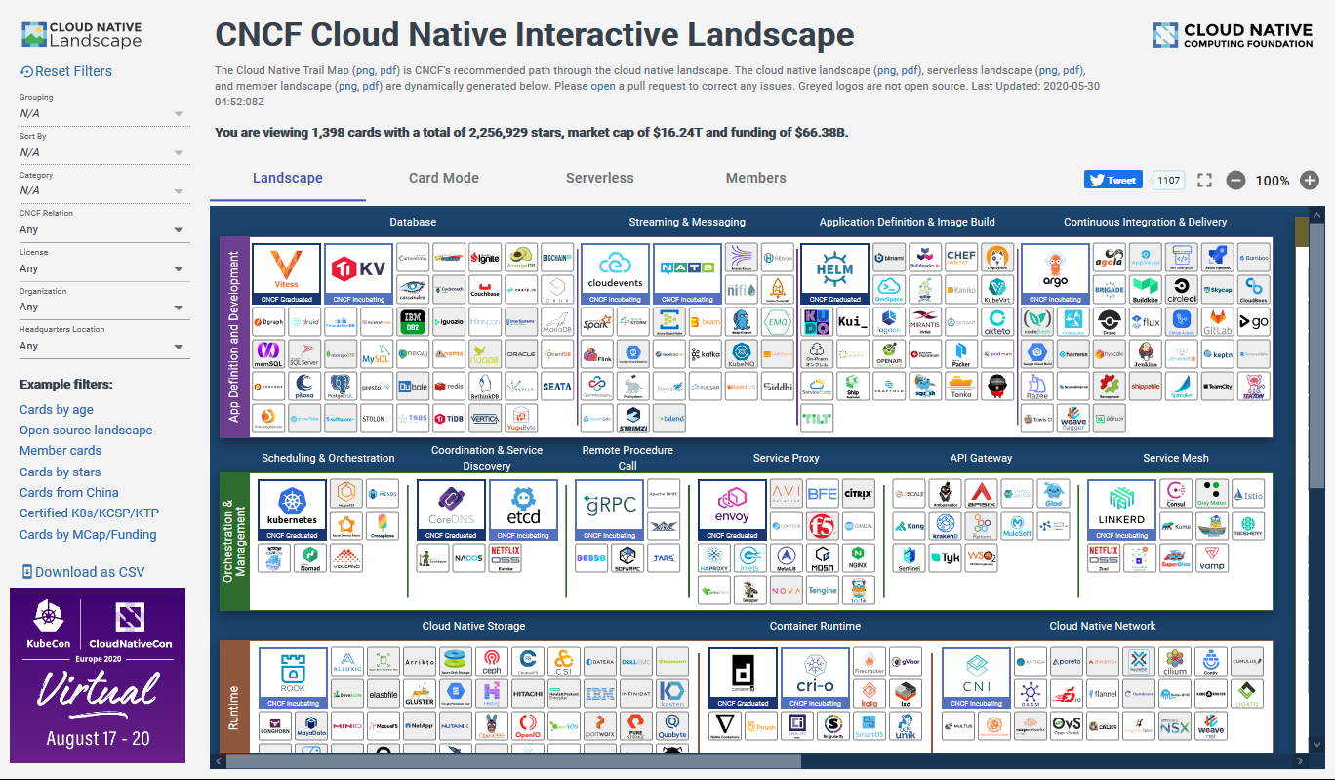Select the MySQL logo

coord(377,354)
